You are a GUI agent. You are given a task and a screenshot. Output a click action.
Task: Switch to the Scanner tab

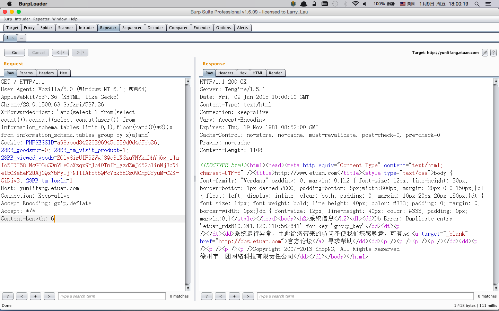(66, 28)
